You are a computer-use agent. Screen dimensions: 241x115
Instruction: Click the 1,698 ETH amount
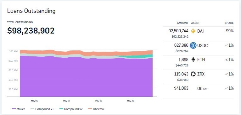coord(184,60)
